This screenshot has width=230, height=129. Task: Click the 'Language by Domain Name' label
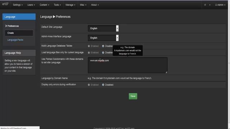coord(55,78)
